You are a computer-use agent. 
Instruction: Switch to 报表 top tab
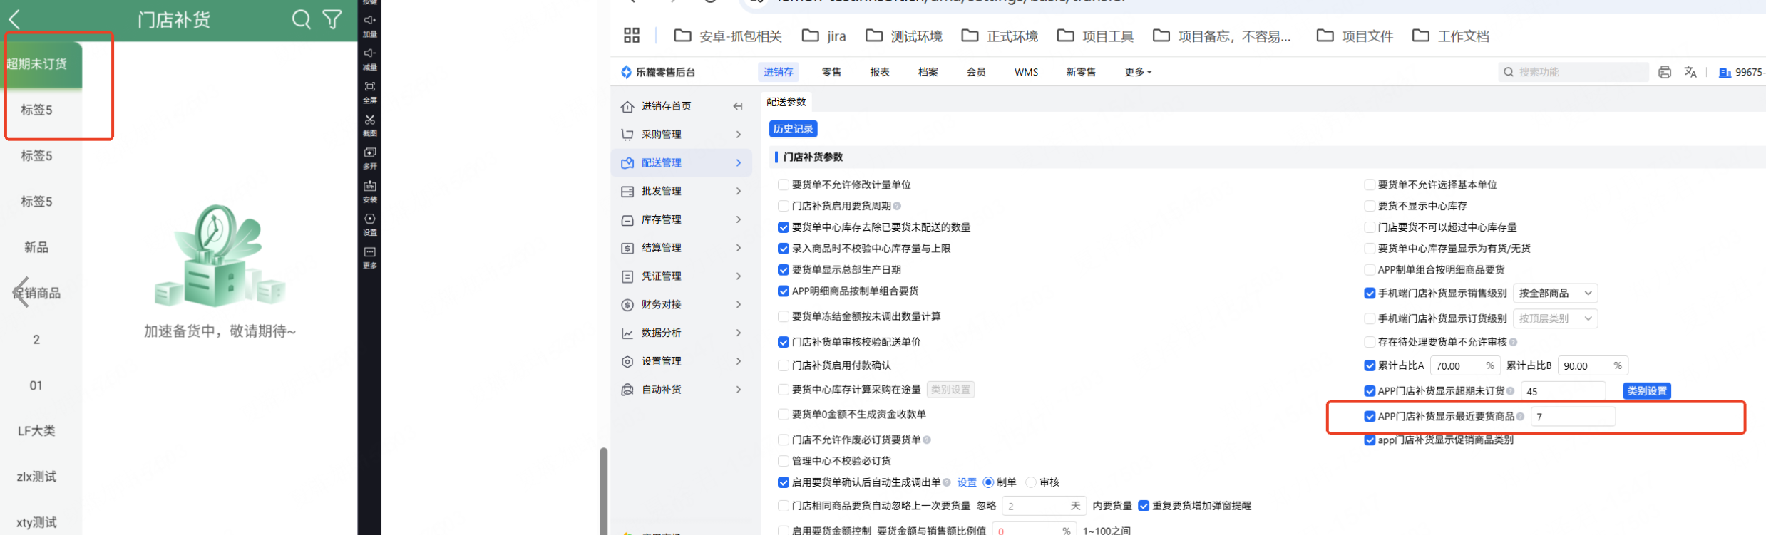[x=880, y=72]
